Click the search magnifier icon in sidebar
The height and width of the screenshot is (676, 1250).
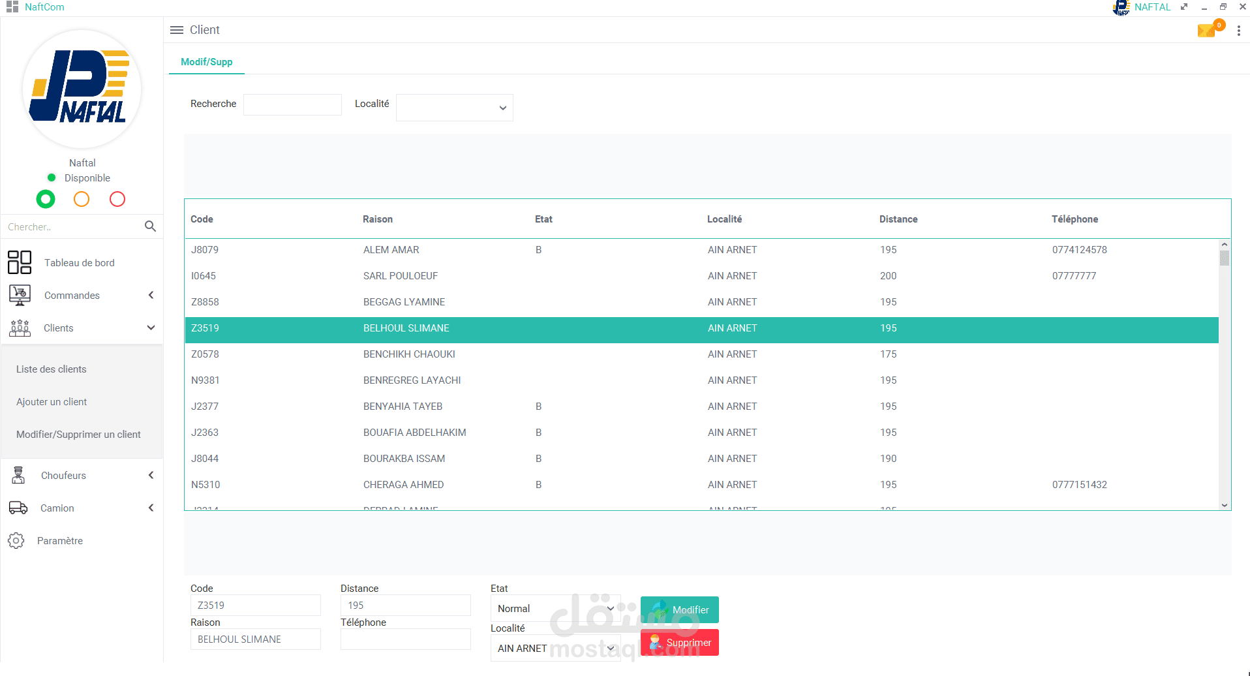(150, 226)
